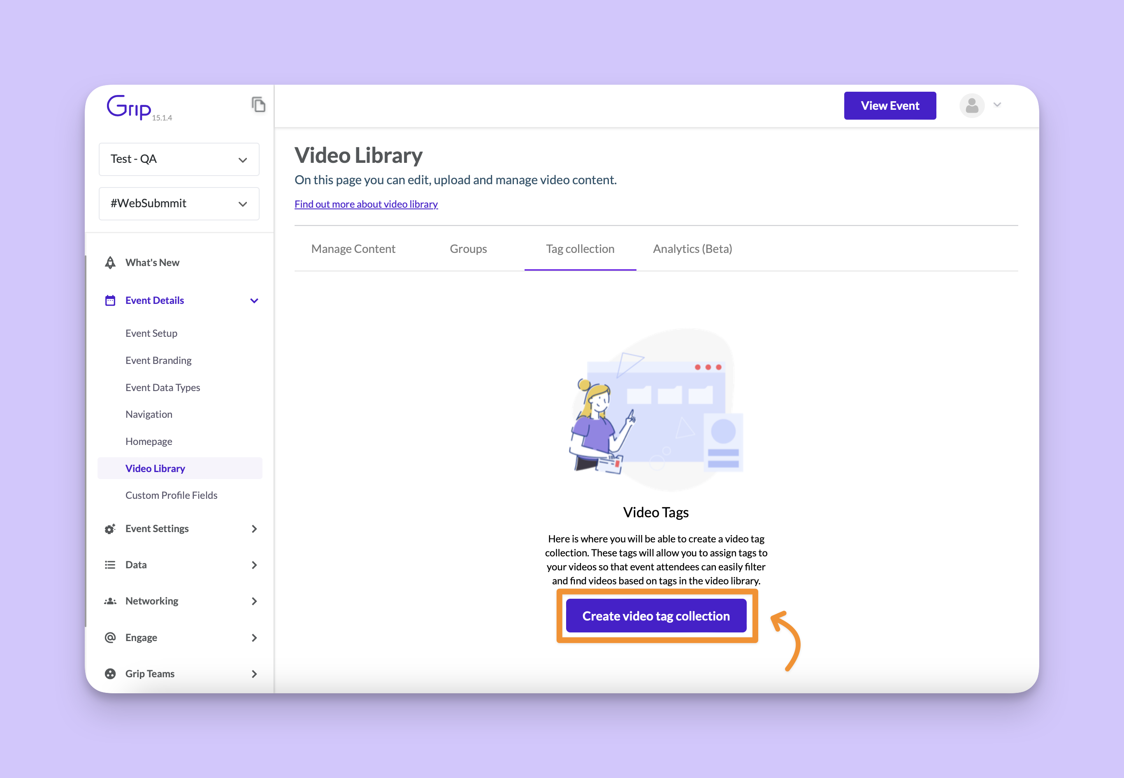Screen dimensions: 1124x778
Task: Open What's New in the sidebar
Action: click(x=152, y=262)
